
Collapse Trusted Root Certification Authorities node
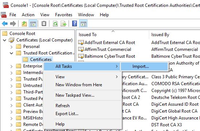12,53
